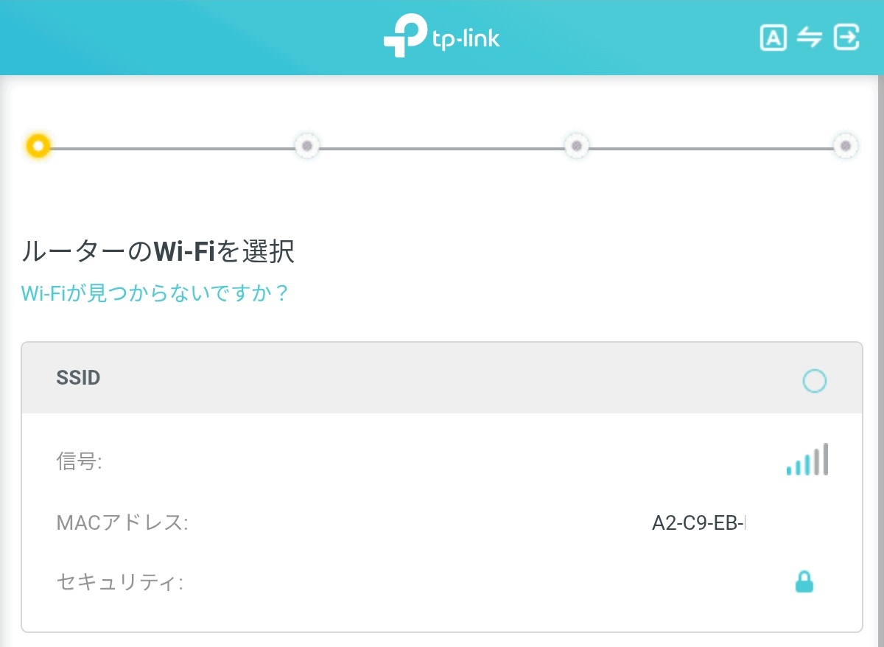Click the SSID header row of network card
884x647 pixels.
click(x=442, y=378)
